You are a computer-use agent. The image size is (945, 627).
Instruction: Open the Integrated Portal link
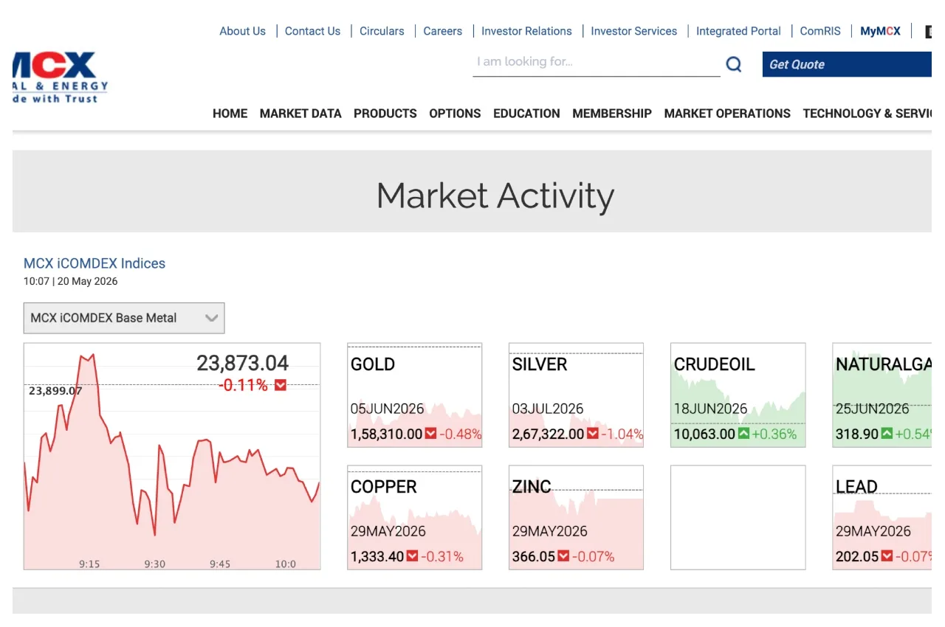(738, 31)
